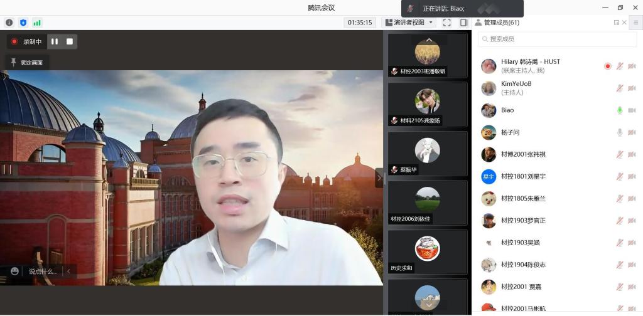Toggle the side panel layout icon
The image size is (643, 316).
pos(463,23)
